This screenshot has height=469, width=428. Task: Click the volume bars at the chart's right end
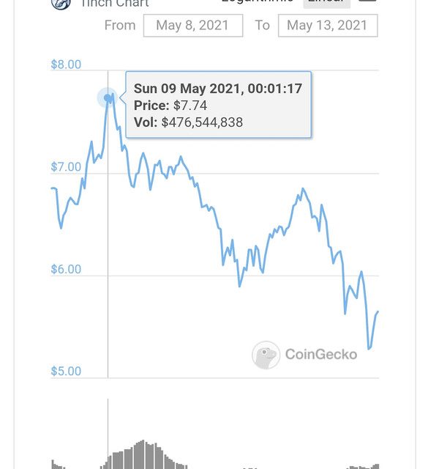[x=363, y=467]
